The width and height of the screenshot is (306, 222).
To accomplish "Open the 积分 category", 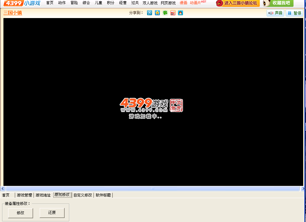I will pos(111,3).
